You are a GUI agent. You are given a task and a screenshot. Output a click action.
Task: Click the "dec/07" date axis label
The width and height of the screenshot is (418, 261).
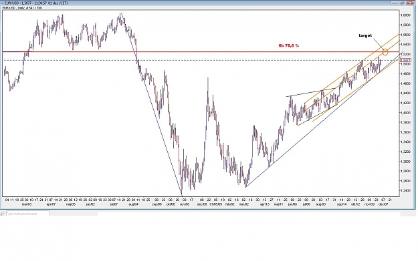[x=383, y=204]
